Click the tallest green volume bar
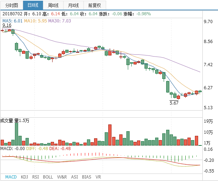This screenshot has height=181, width=218. pos(17,134)
